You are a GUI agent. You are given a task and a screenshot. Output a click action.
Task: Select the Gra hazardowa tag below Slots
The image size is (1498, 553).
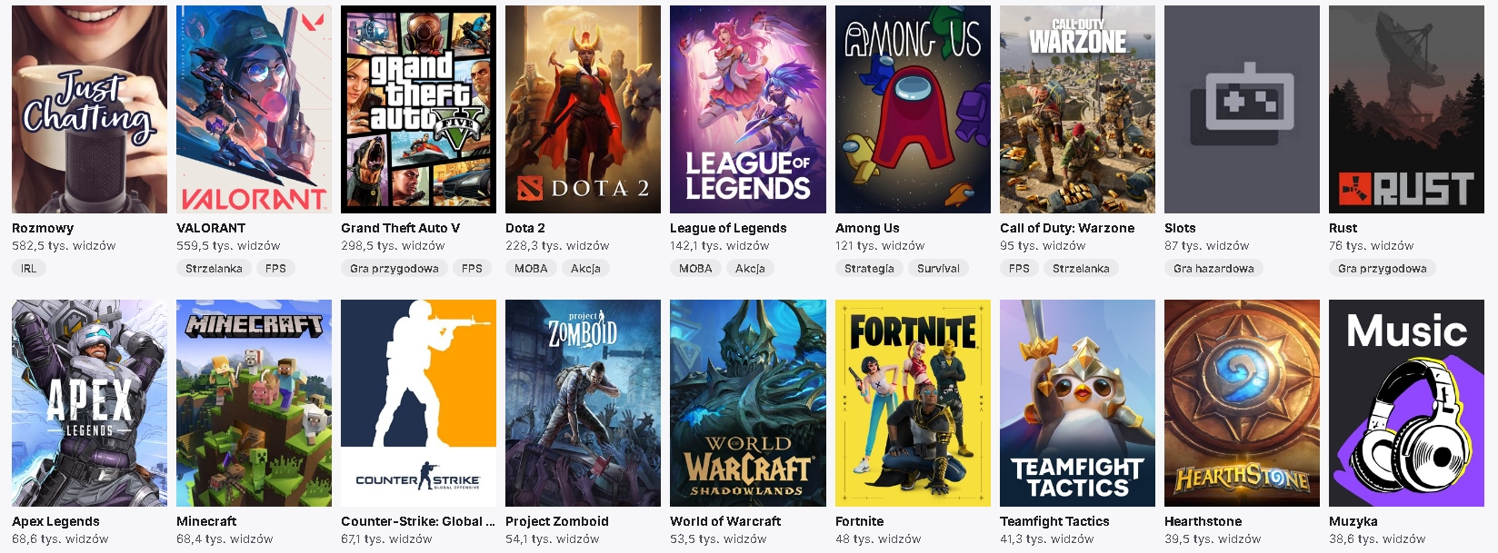point(1215,268)
